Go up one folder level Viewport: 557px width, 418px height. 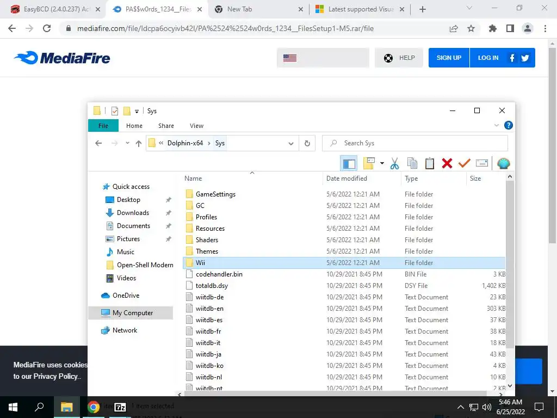[x=139, y=143]
